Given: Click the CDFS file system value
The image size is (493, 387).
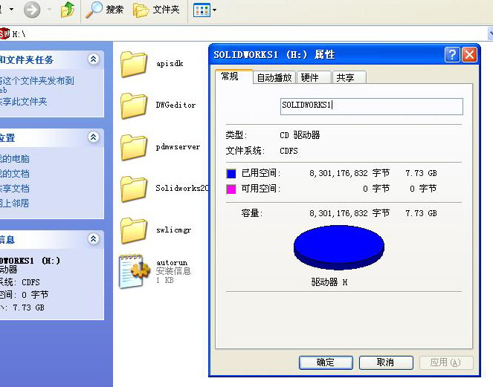Looking at the screenshot, I should pos(289,151).
